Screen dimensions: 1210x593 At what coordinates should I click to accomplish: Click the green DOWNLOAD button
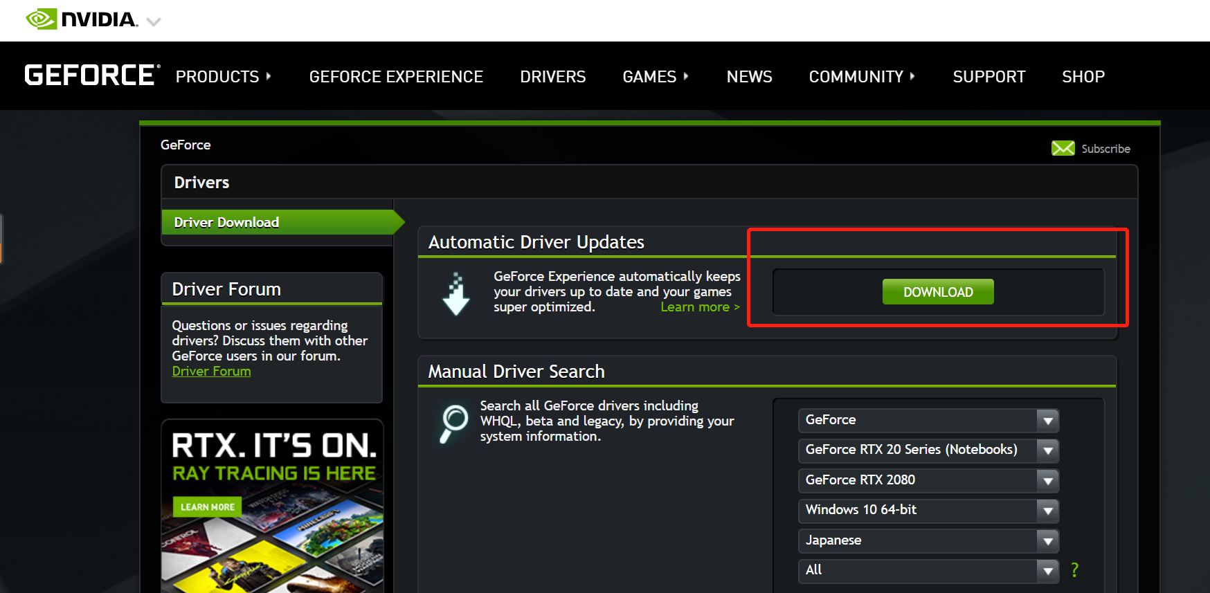coord(938,292)
